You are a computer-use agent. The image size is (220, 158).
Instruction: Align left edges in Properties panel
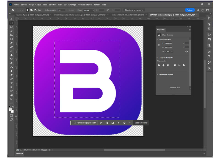click(159, 65)
